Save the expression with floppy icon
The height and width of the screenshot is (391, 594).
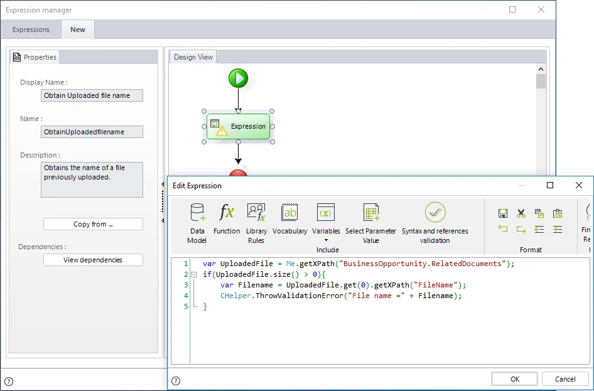503,213
